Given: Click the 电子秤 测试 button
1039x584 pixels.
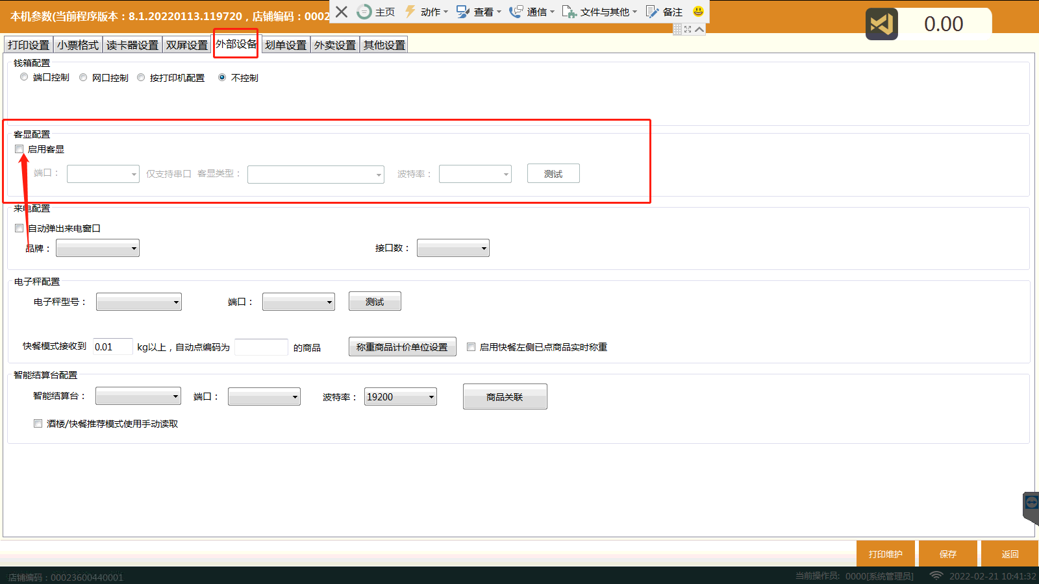Looking at the screenshot, I should tap(375, 301).
